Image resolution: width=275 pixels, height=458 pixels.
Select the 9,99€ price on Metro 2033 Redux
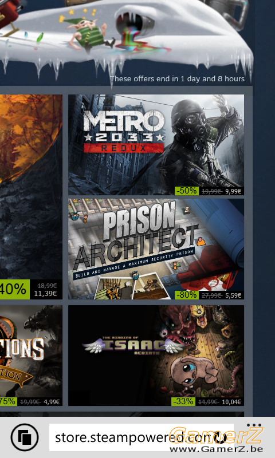point(233,191)
